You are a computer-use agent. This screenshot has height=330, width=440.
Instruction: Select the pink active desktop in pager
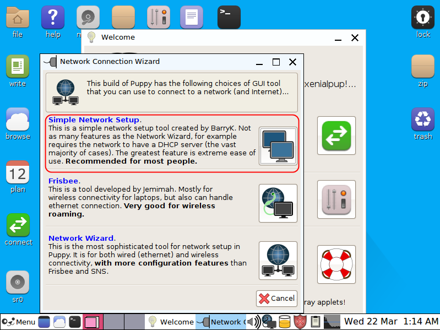pos(93,322)
